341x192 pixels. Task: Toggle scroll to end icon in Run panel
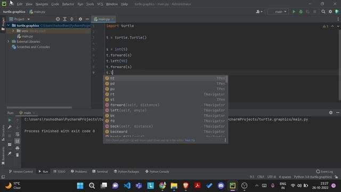(18, 141)
